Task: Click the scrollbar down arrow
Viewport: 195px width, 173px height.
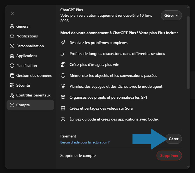Action: pos(188,167)
